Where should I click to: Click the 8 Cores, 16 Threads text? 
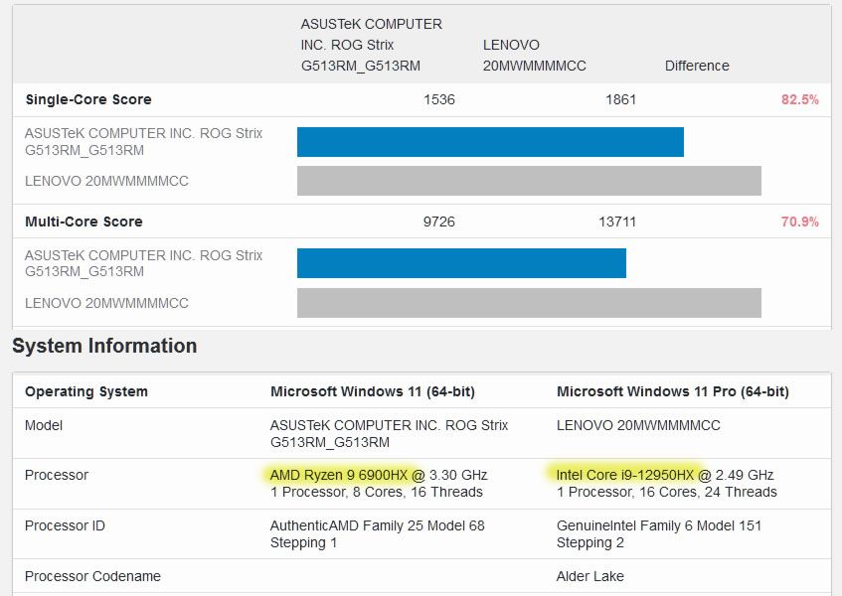click(418, 492)
